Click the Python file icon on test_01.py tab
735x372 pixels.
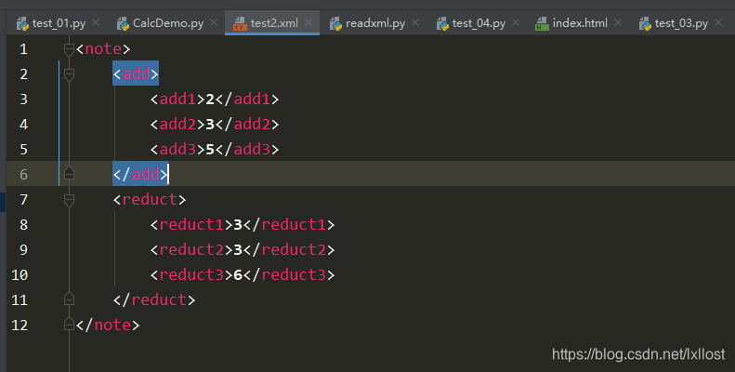(22, 23)
